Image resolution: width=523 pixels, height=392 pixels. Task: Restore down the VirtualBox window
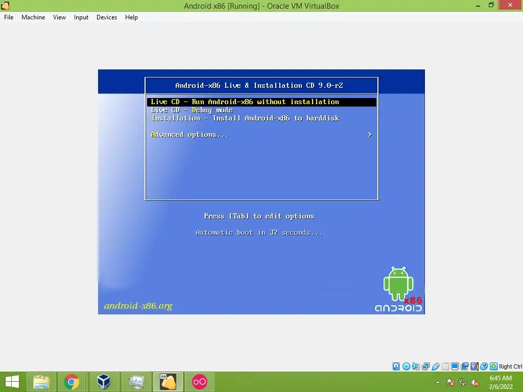[491, 5]
